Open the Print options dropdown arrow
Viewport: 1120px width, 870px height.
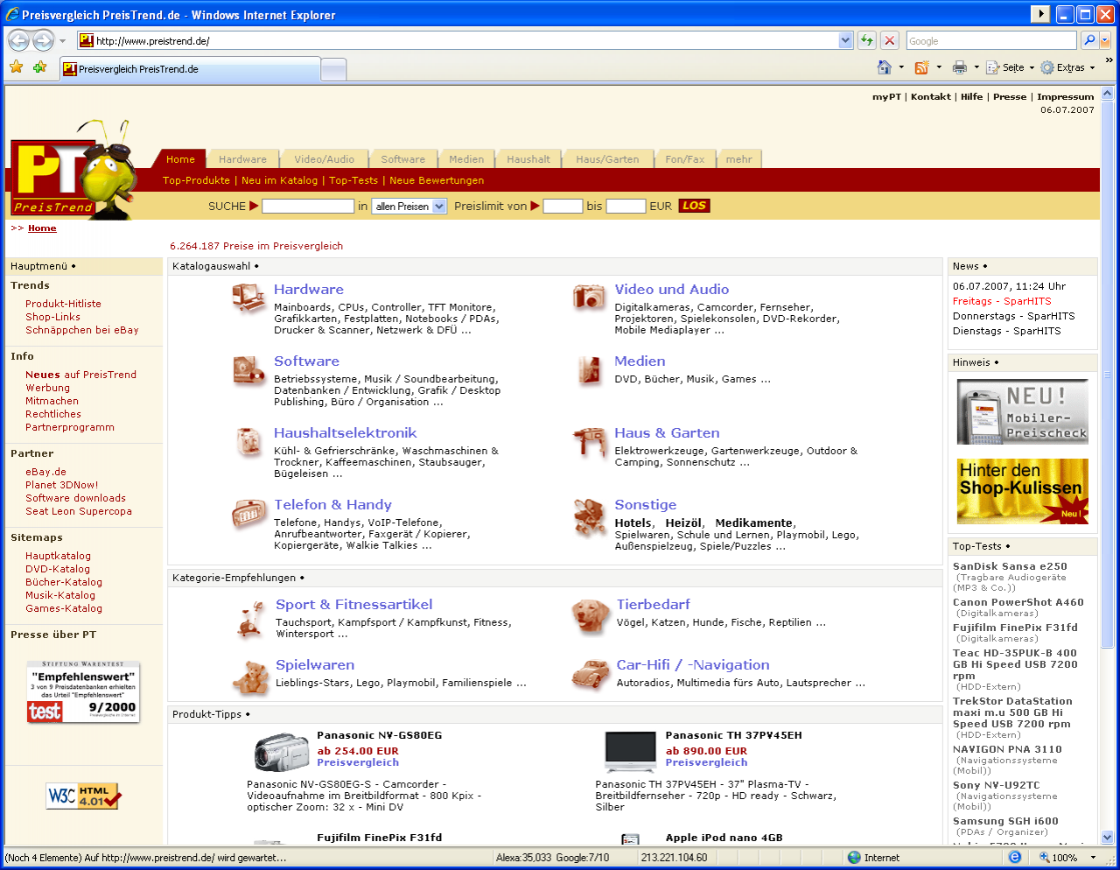pyautogui.click(x=976, y=67)
